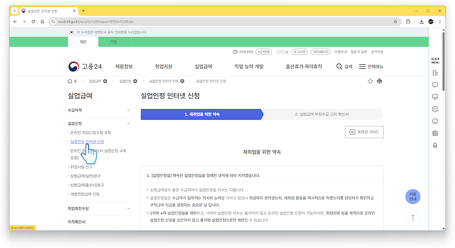Open the quick menu monitor icon

coord(435,97)
